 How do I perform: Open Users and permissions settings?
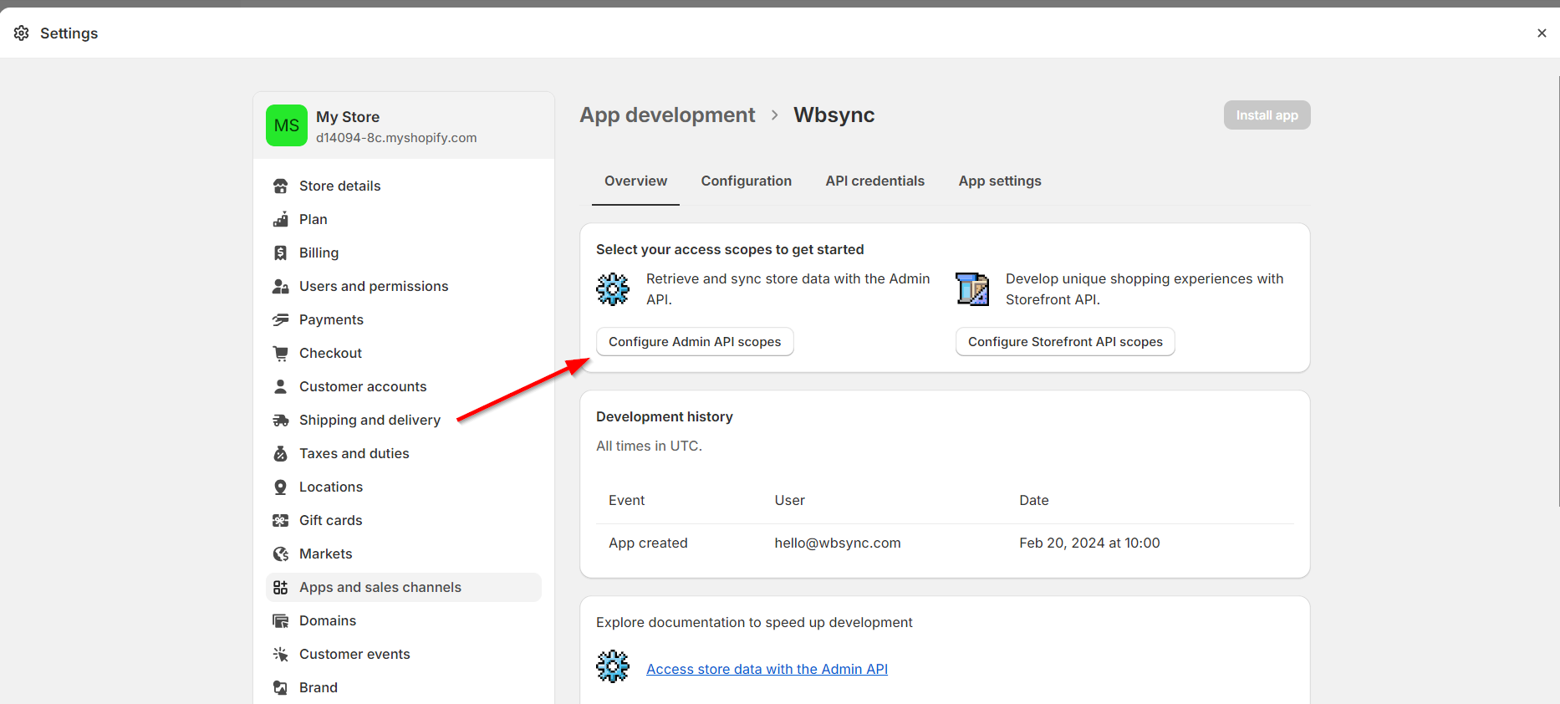pyautogui.click(x=374, y=286)
